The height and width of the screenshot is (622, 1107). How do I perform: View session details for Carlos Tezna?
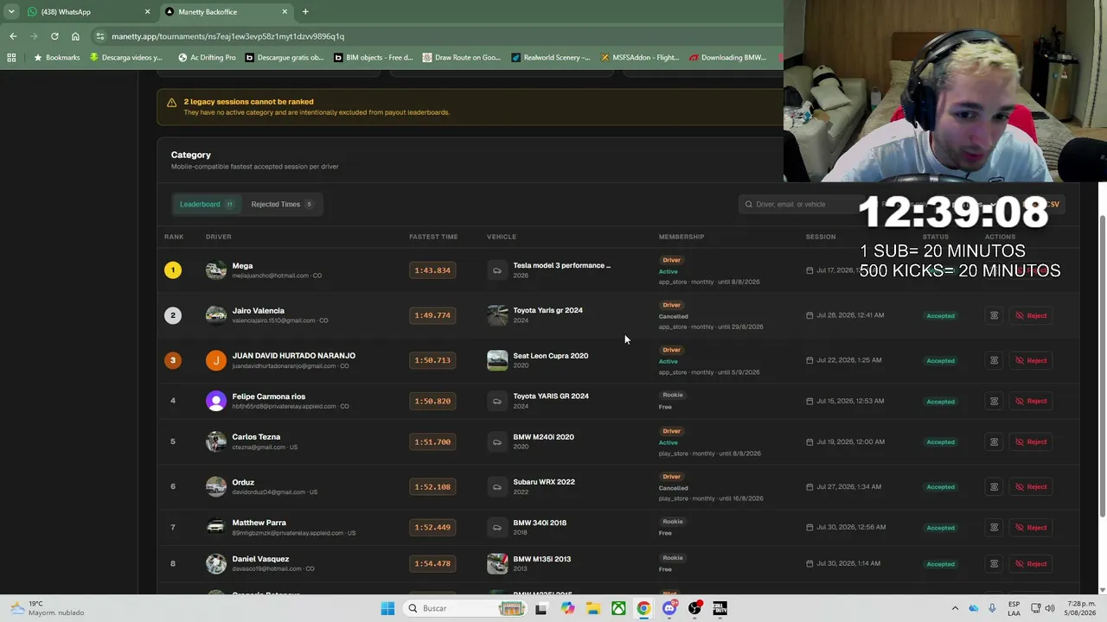click(x=994, y=441)
